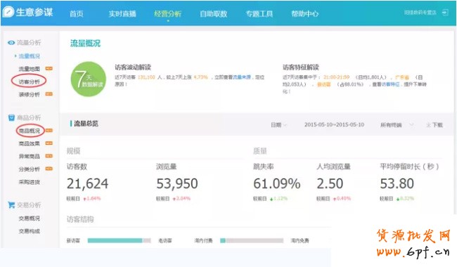Open 访客分析 in the sidebar
The width and height of the screenshot is (457, 267).
pyautogui.click(x=29, y=82)
